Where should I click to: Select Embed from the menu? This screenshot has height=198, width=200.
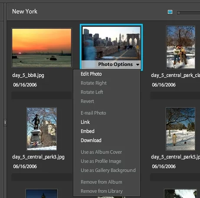(88, 131)
